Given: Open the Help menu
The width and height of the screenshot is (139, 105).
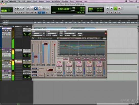Looking at the screenshot, I should tap(85, 1).
